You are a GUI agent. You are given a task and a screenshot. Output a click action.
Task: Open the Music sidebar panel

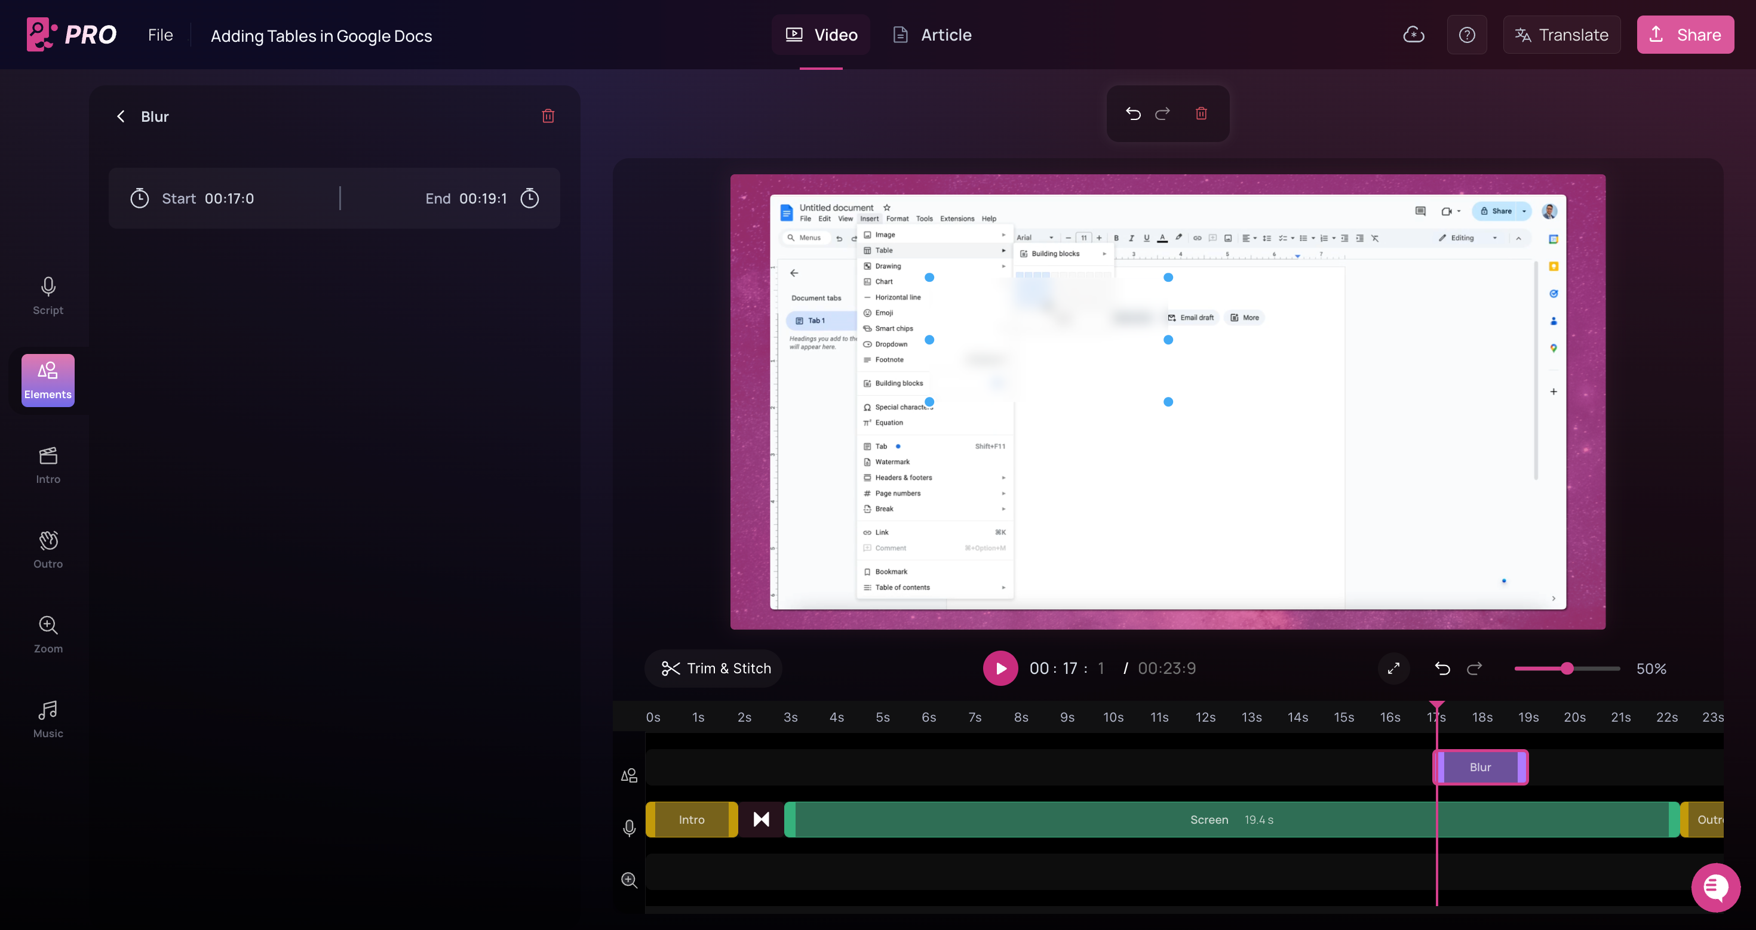(x=48, y=719)
